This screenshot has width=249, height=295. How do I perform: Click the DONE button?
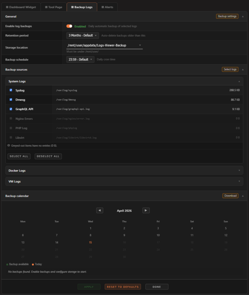tap(157, 287)
